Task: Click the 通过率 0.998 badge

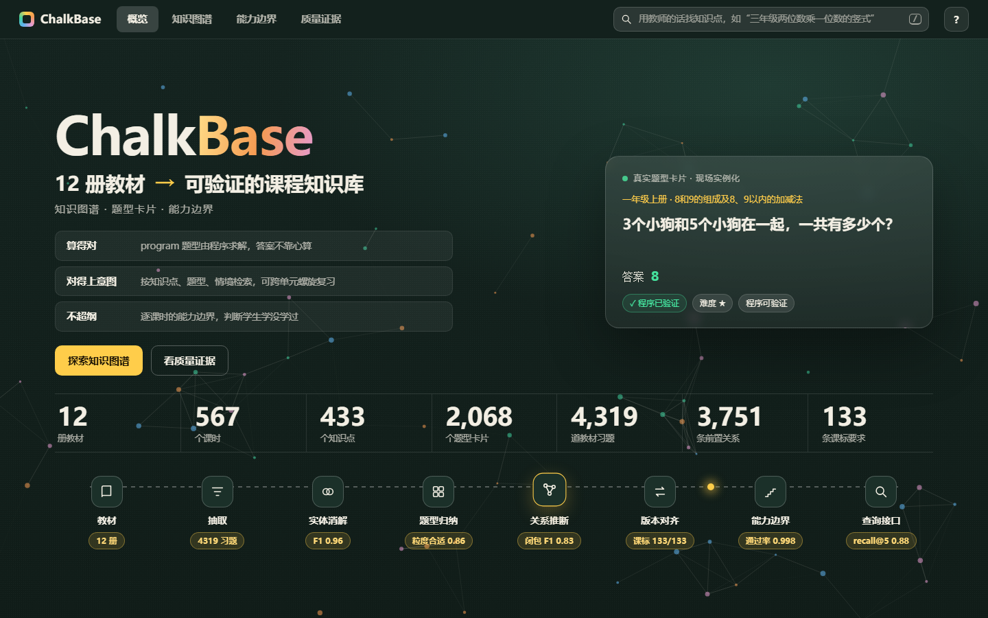Action: (x=771, y=541)
